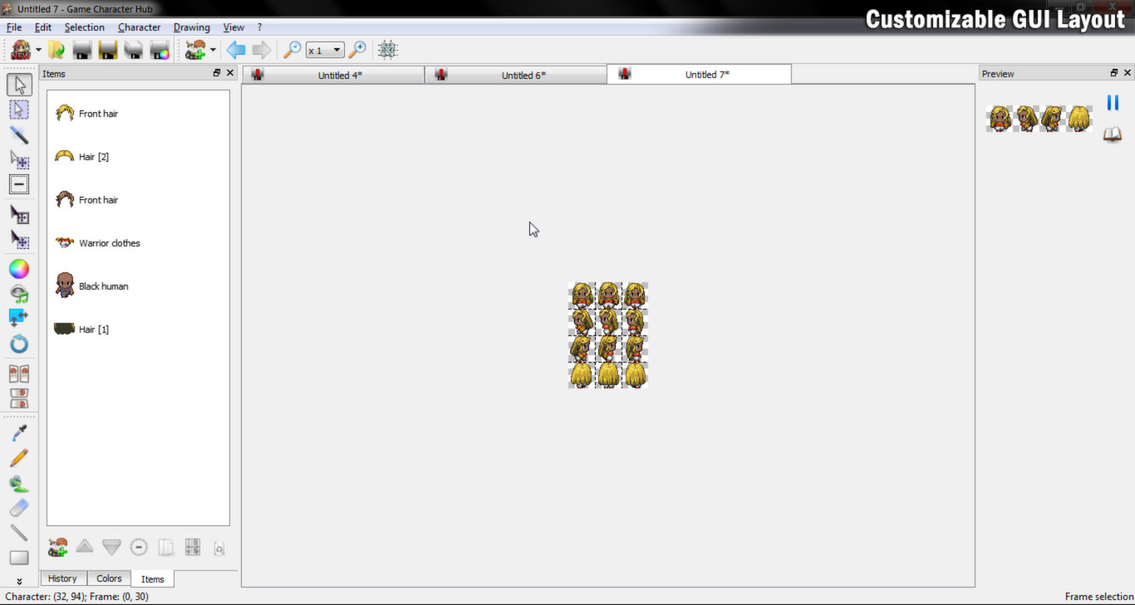Zoom in using the magnifier plus icon
Image resolution: width=1135 pixels, height=605 pixels.
[x=357, y=49]
